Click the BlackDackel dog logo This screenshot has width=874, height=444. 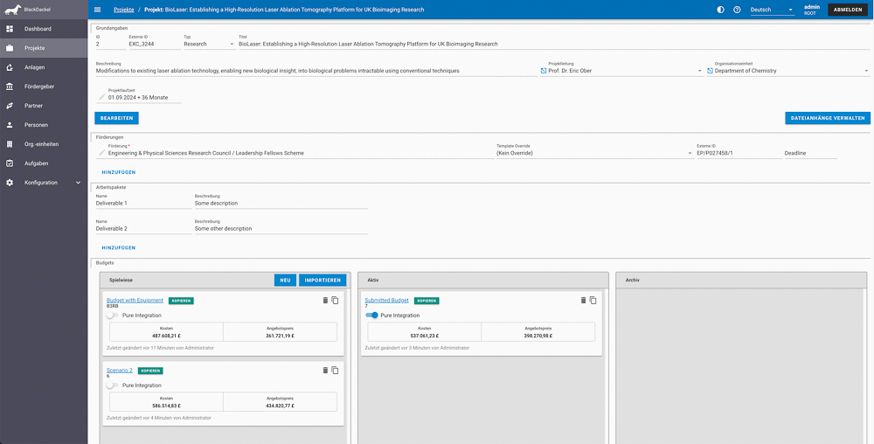(12, 9)
